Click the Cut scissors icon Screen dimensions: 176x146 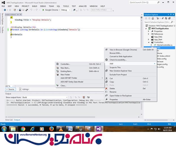[x=106, y=78]
